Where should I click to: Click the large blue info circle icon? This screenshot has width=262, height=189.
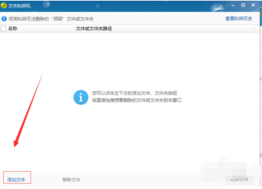(x=81, y=97)
